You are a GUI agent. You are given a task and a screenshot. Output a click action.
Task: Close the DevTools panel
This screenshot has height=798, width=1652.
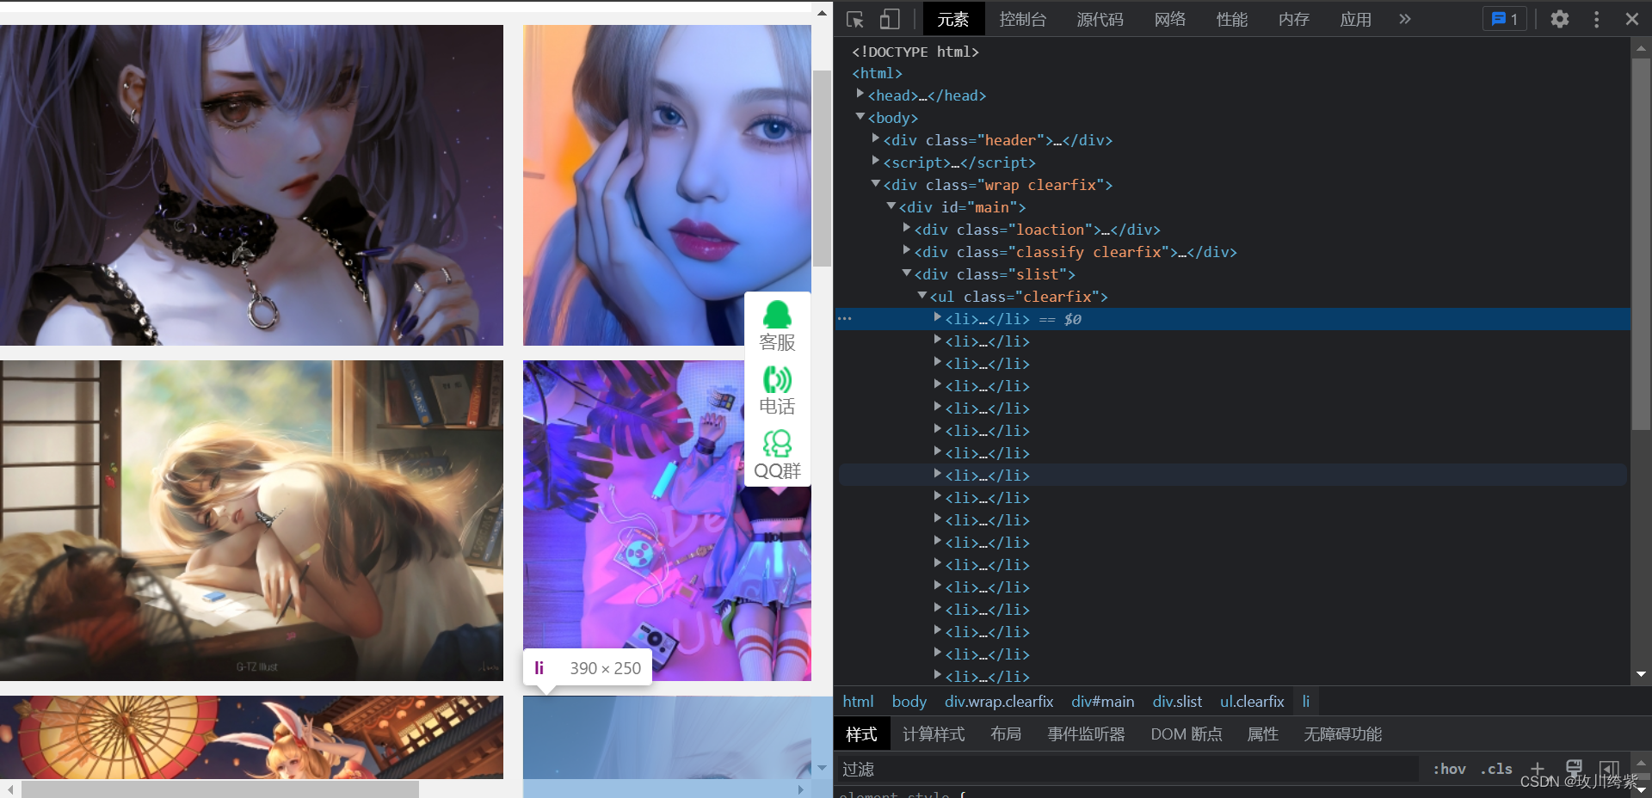[x=1632, y=19]
